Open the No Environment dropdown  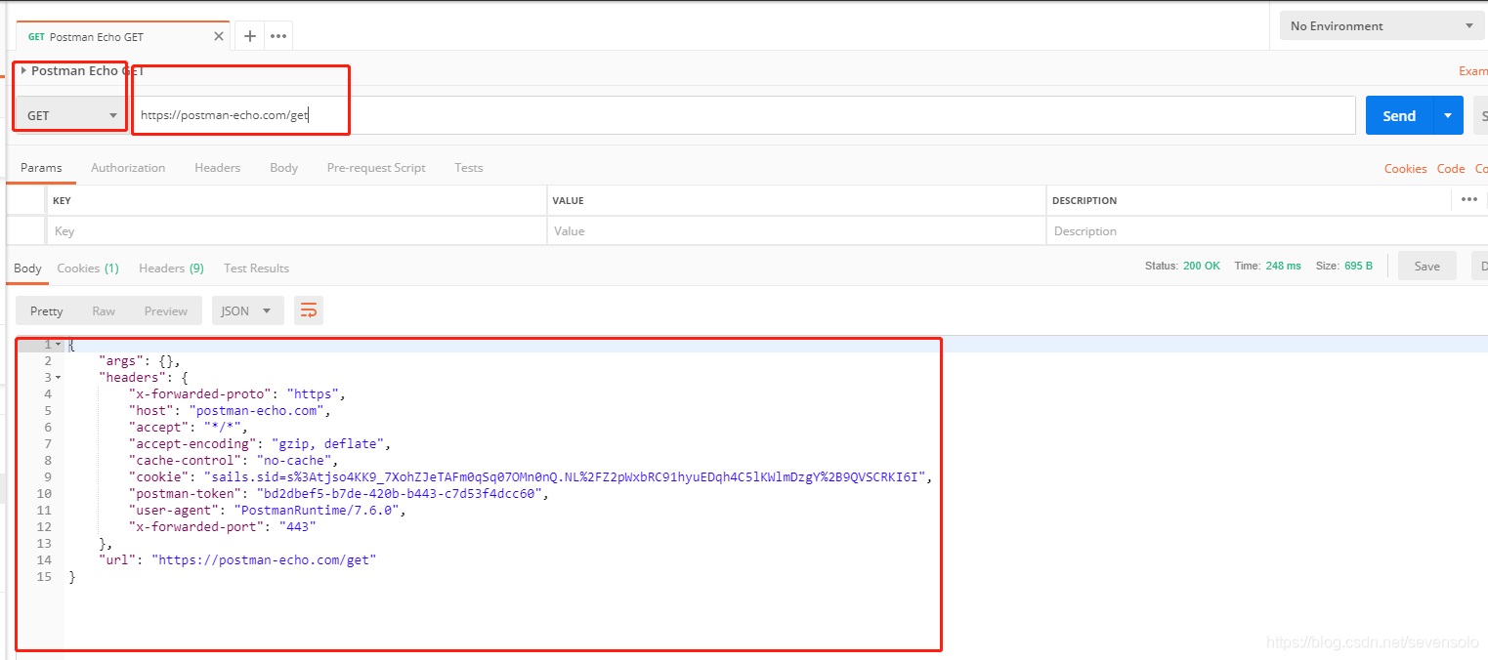tap(1382, 26)
